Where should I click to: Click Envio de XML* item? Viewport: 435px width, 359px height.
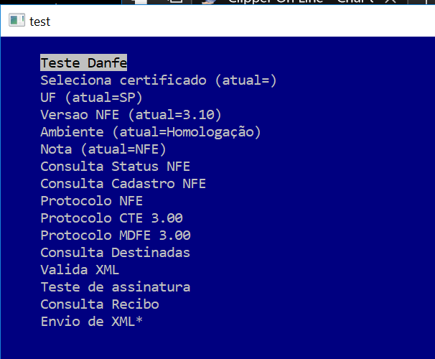[x=91, y=322]
